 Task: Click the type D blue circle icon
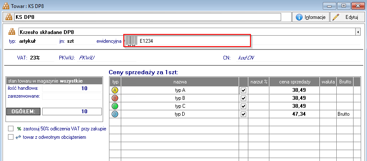[x=115, y=114]
